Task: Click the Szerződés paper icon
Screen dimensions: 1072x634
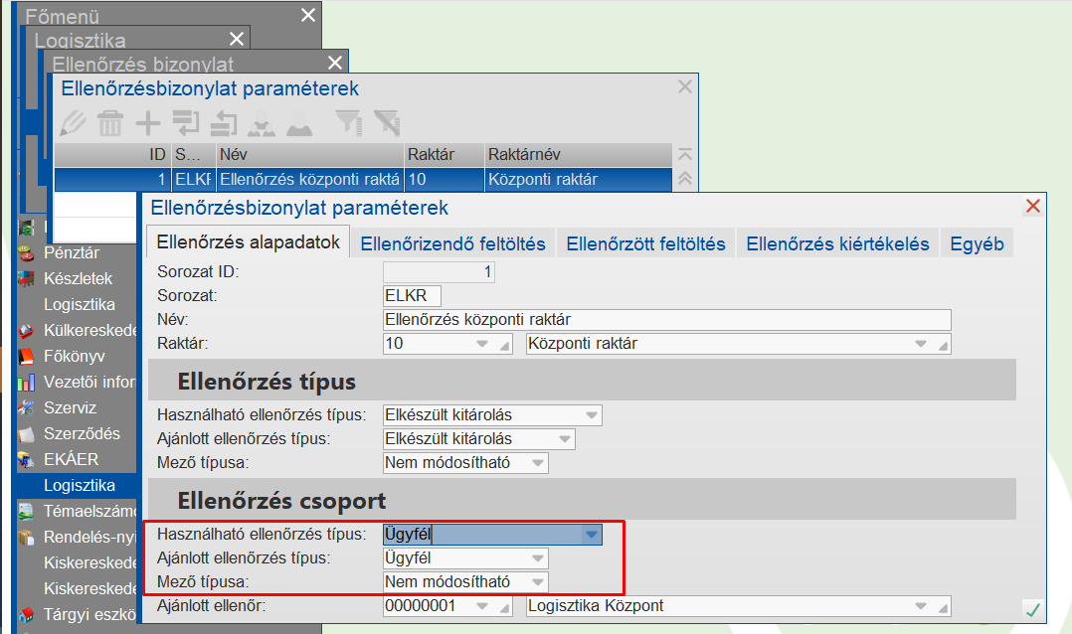Action: tap(26, 434)
